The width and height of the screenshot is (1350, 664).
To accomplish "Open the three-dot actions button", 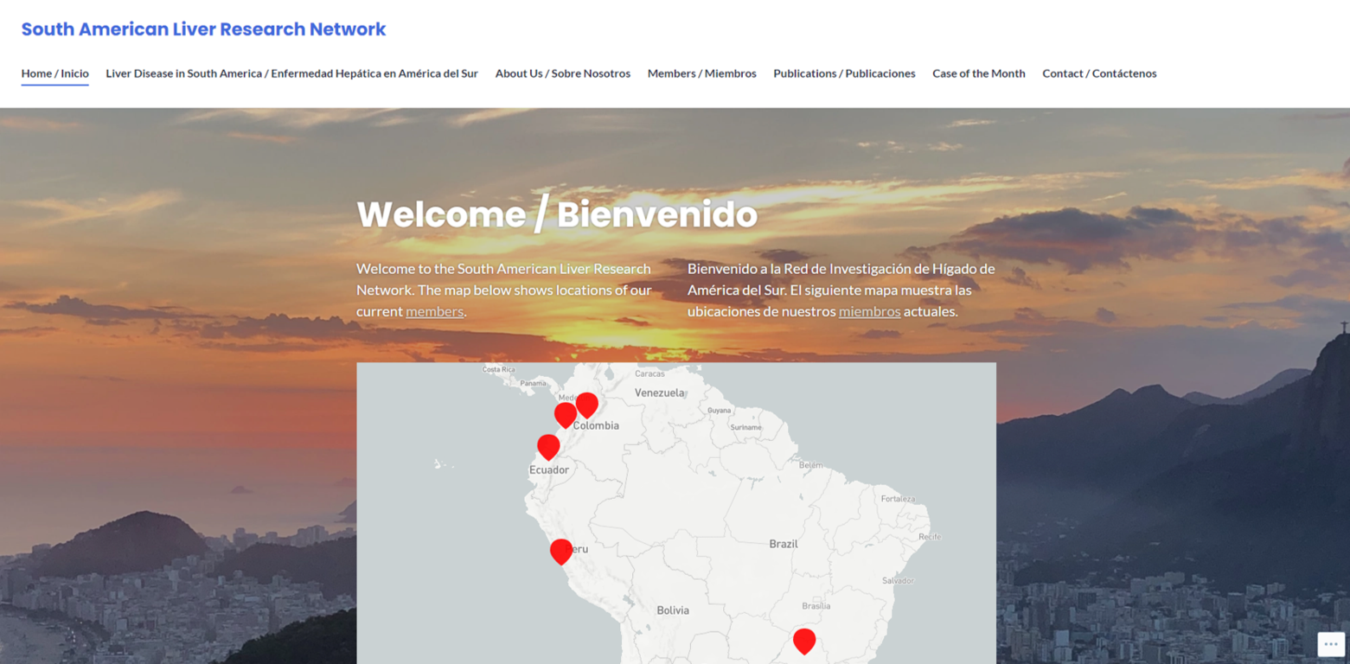I will coord(1330,644).
